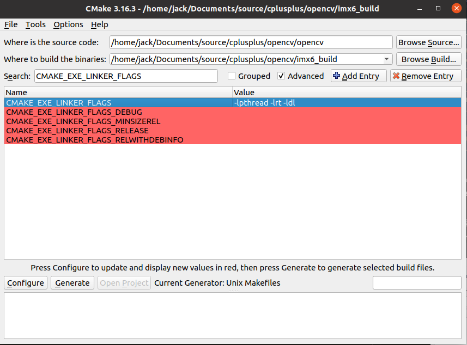
Task: Click the Name column header
Action: tap(118, 93)
